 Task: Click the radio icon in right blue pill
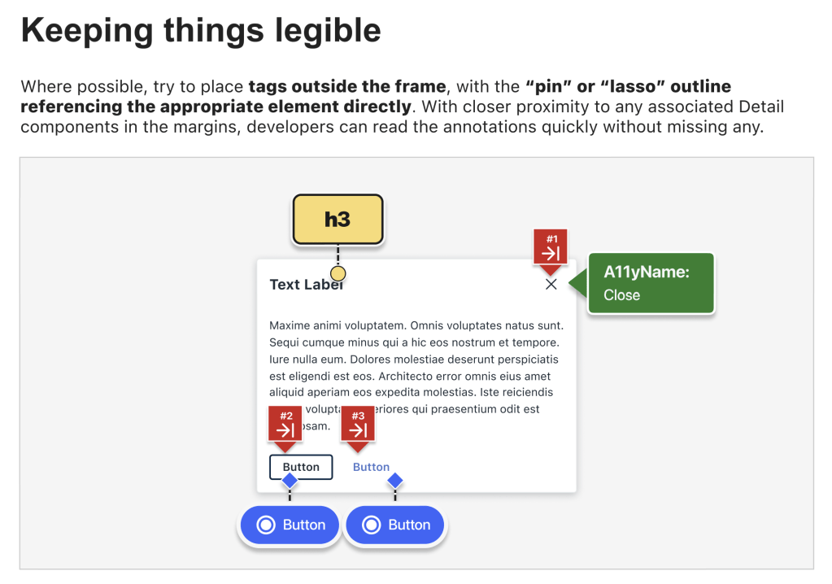click(372, 525)
